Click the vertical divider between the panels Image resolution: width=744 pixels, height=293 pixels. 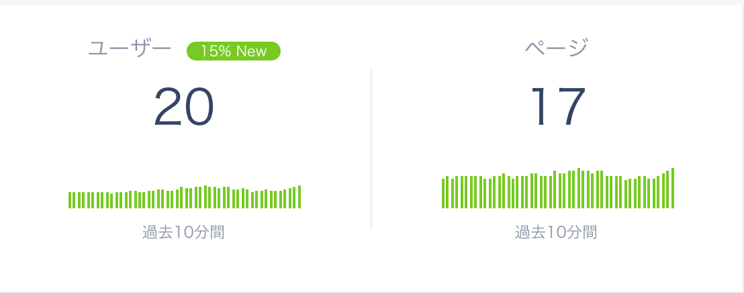pyautogui.click(x=371, y=148)
